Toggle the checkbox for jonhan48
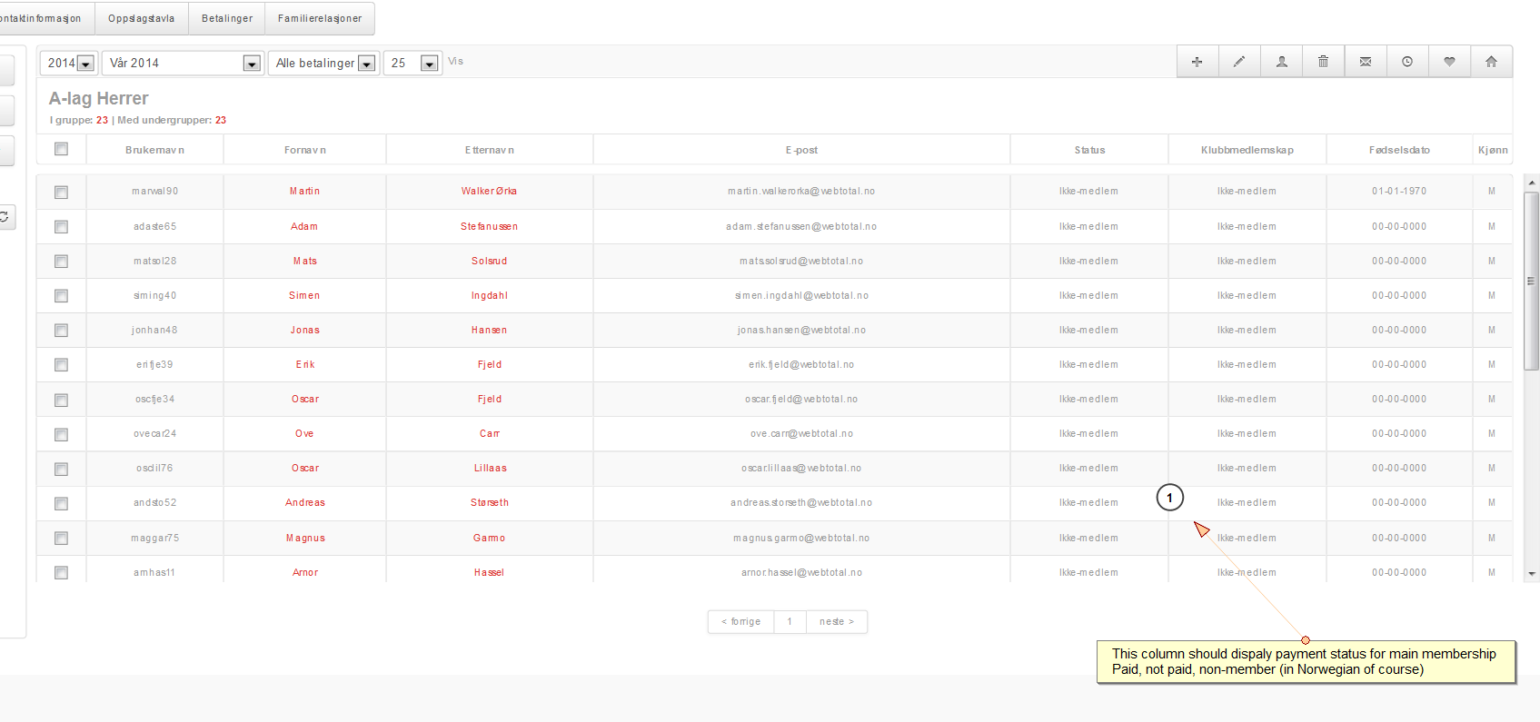Screen dimensions: 1540x722 pyautogui.click(x=61, y=330)
